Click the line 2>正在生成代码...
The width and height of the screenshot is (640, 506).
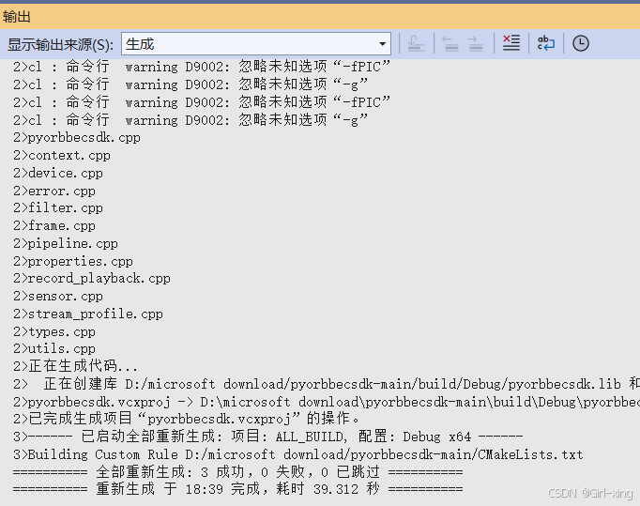click(x=75, y=366)
